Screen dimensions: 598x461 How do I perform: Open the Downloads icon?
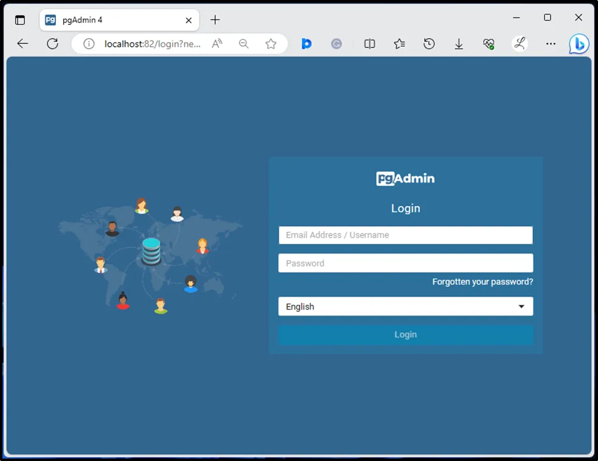tap(459, 44)
